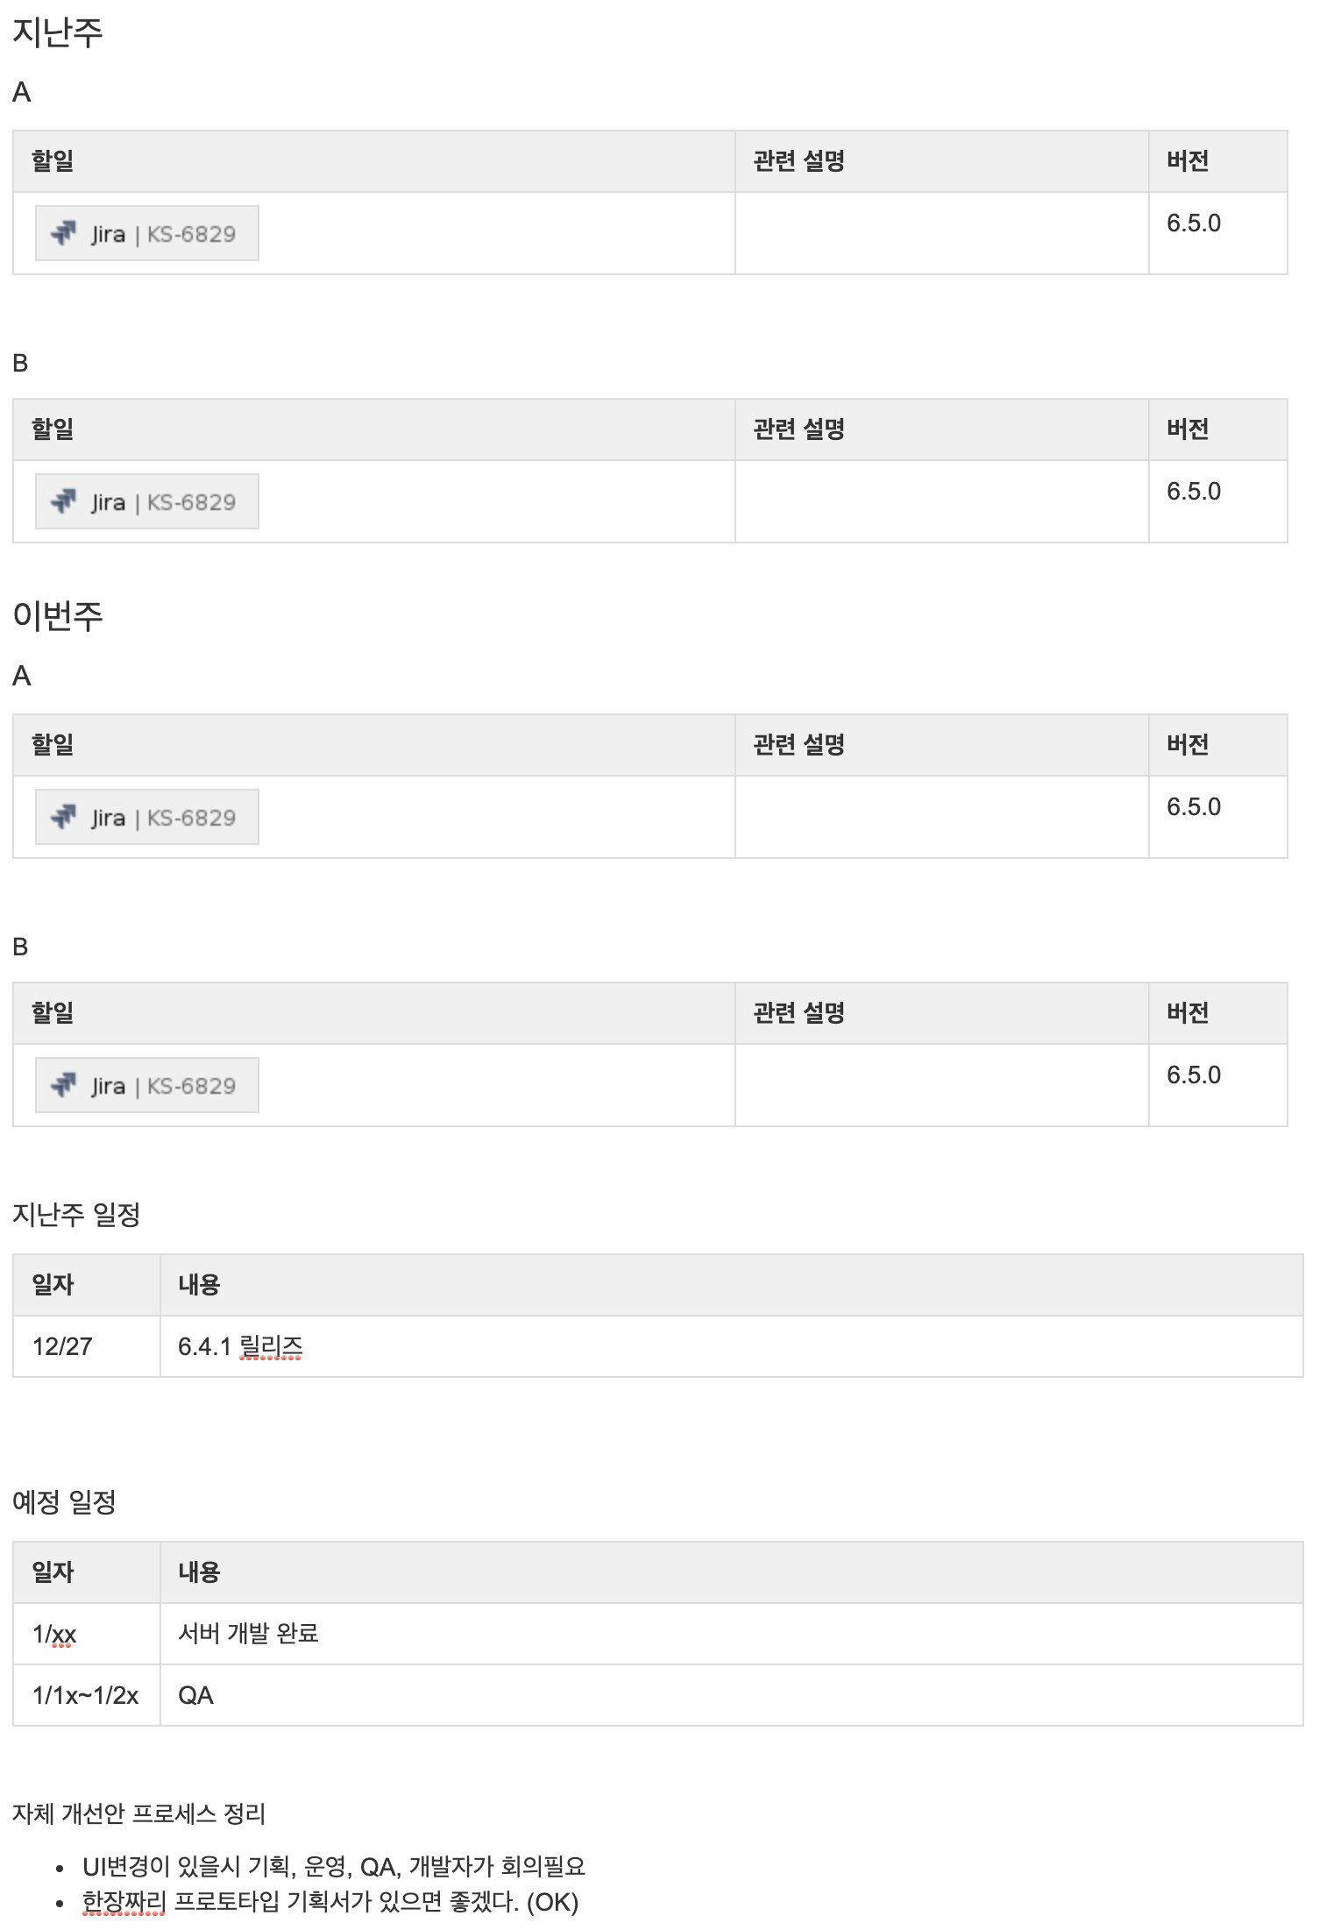The width and height of the screenshot is (1334, 1930).
Task: Click the 예정 일정 heading
Action: point(64,1502)
